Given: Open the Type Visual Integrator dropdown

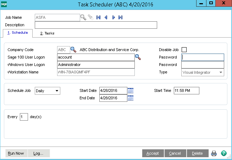Looking at the screenshot, I should pyautogui.click(x=221, y=72).
